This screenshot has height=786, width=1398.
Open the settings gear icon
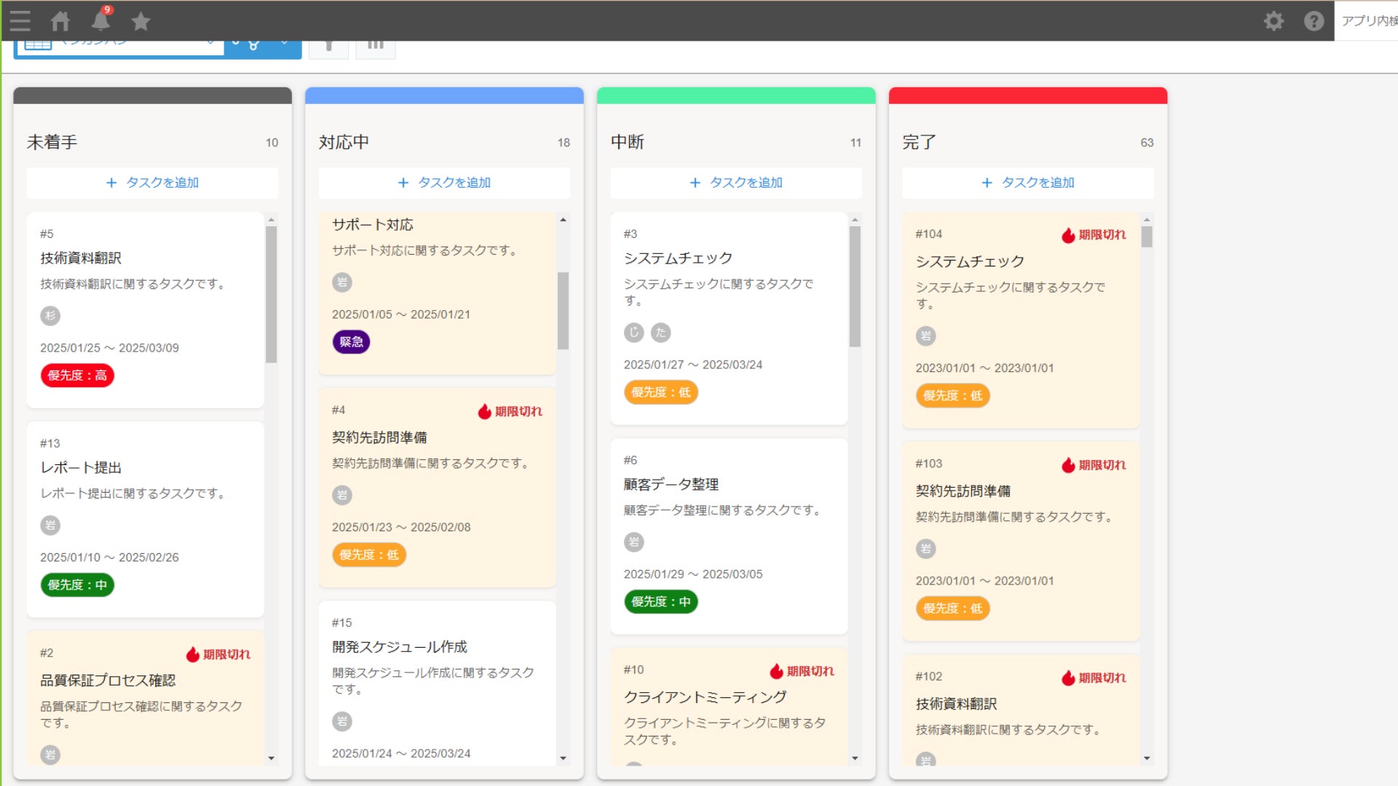coord(1273,20)
